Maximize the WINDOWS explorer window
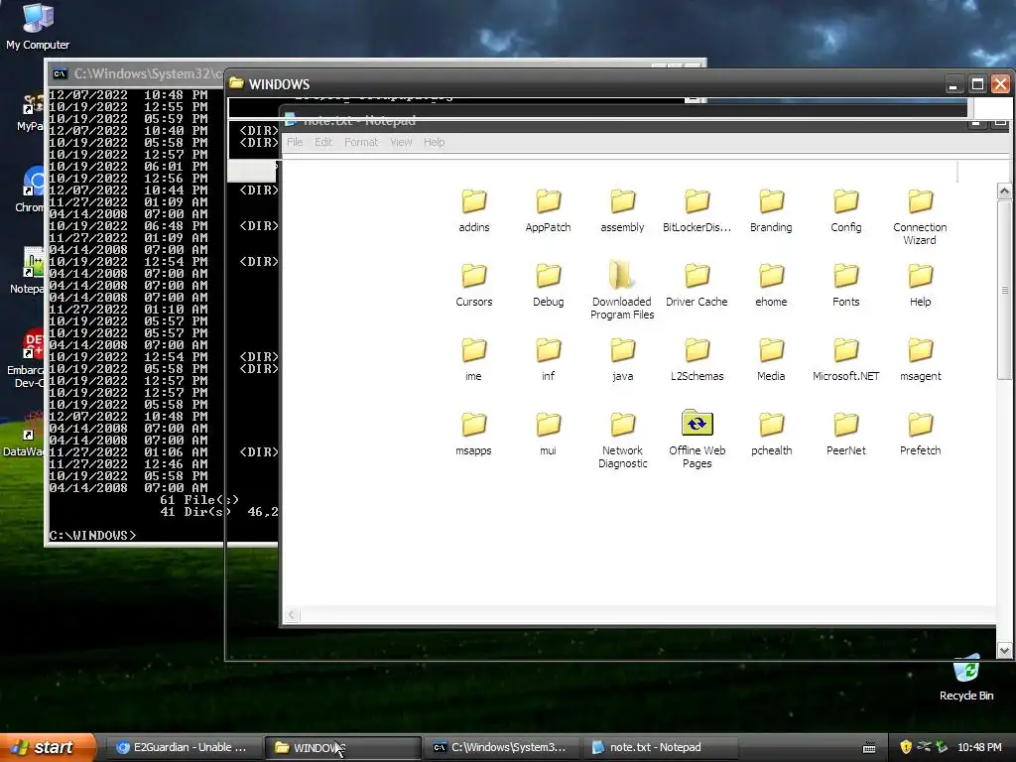1016x762 pixels. [977, 84]
